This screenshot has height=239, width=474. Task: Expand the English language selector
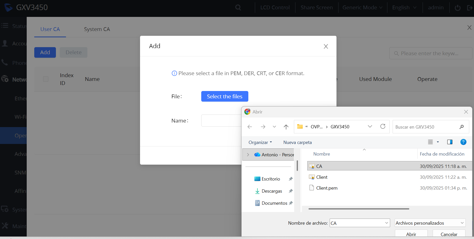[404, 8]
